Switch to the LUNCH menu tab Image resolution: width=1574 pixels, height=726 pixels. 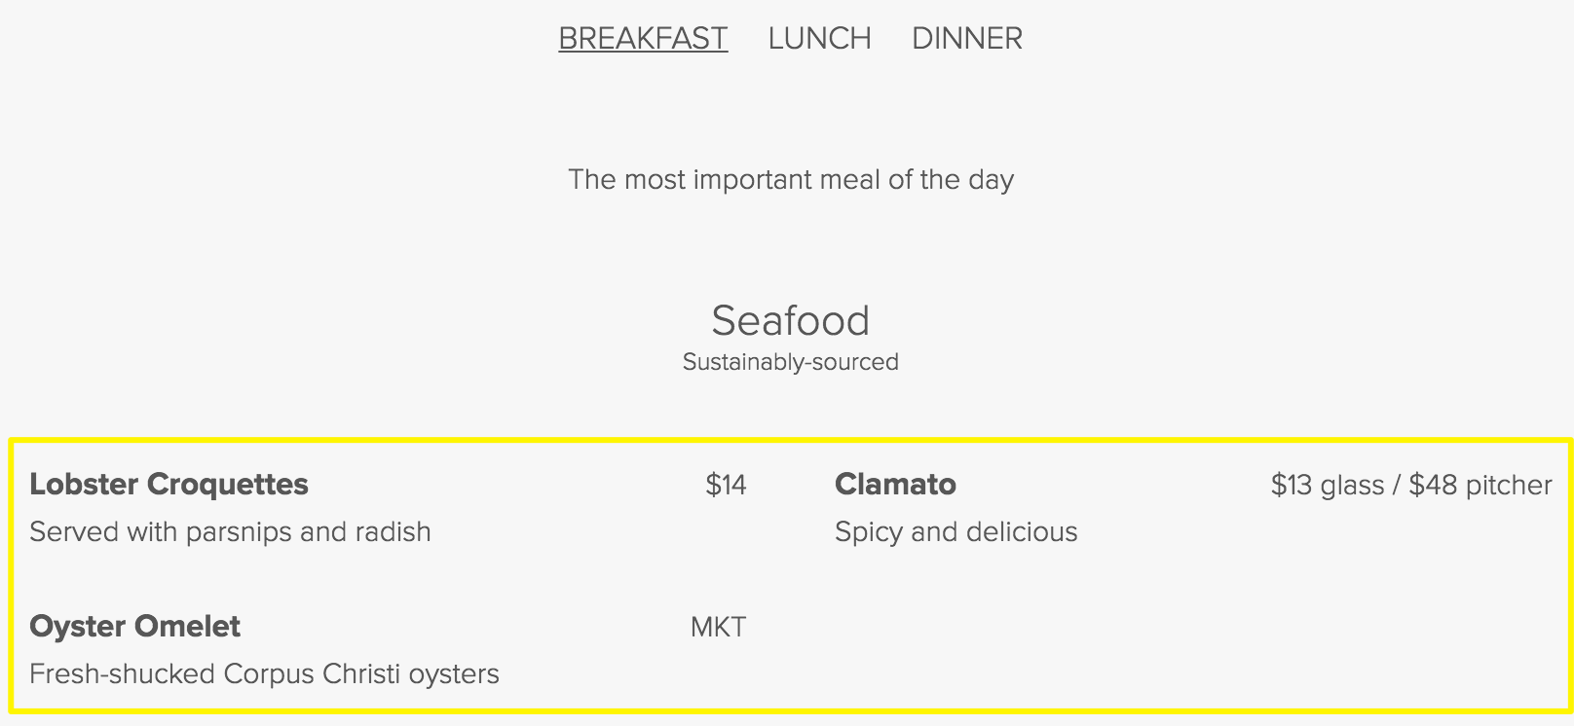pos(819,38)
